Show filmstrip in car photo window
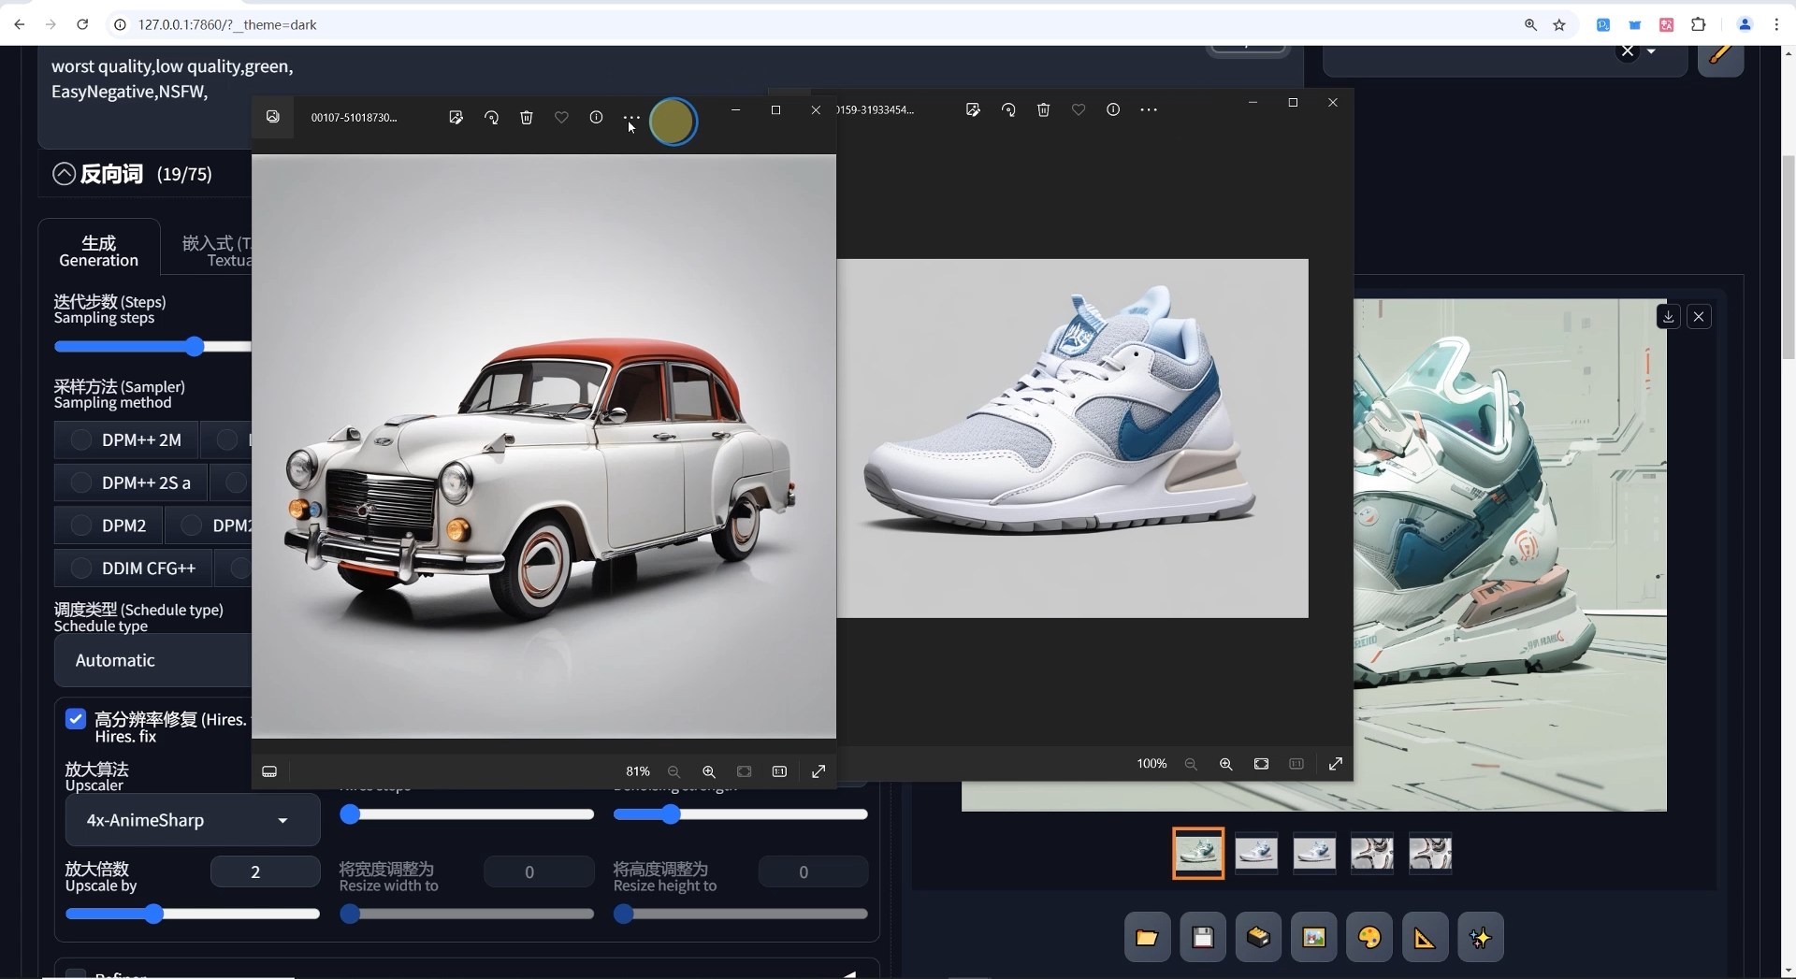1796x979 pixels. click(269, 771)
